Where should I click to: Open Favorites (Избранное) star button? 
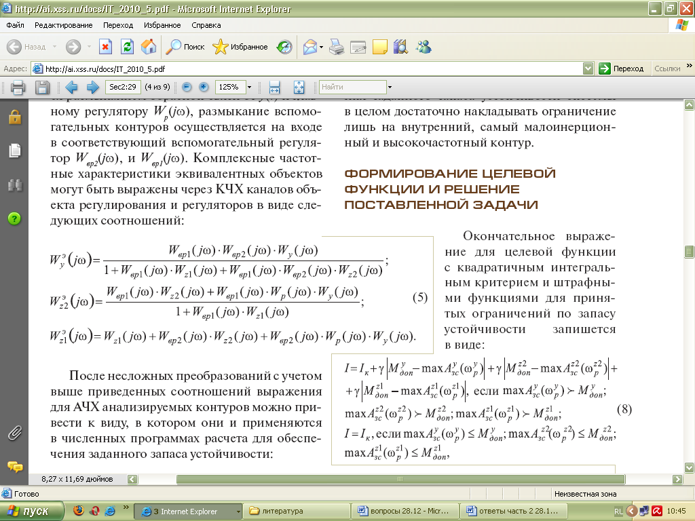(x=240, y=47)
